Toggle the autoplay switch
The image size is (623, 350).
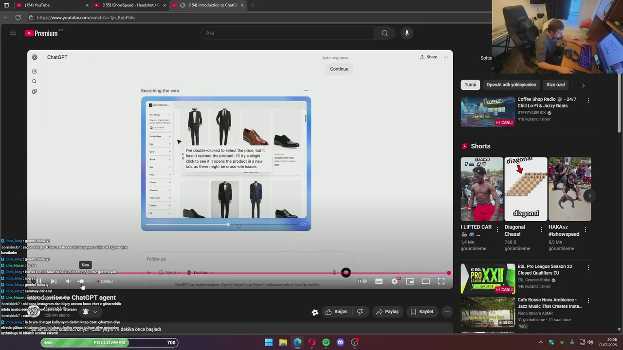tap(362, 281)
